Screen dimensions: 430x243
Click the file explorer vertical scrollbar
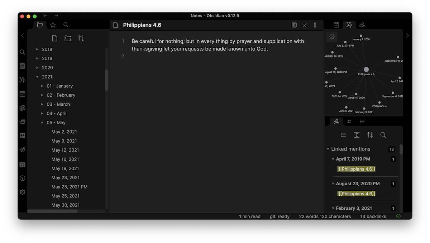click(x=106, y=80)
